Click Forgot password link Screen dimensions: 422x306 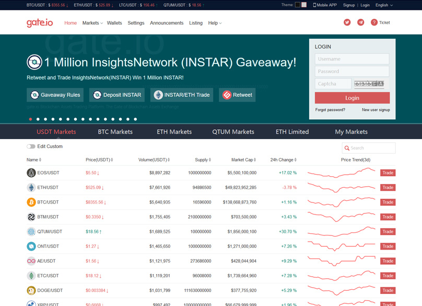330,110
